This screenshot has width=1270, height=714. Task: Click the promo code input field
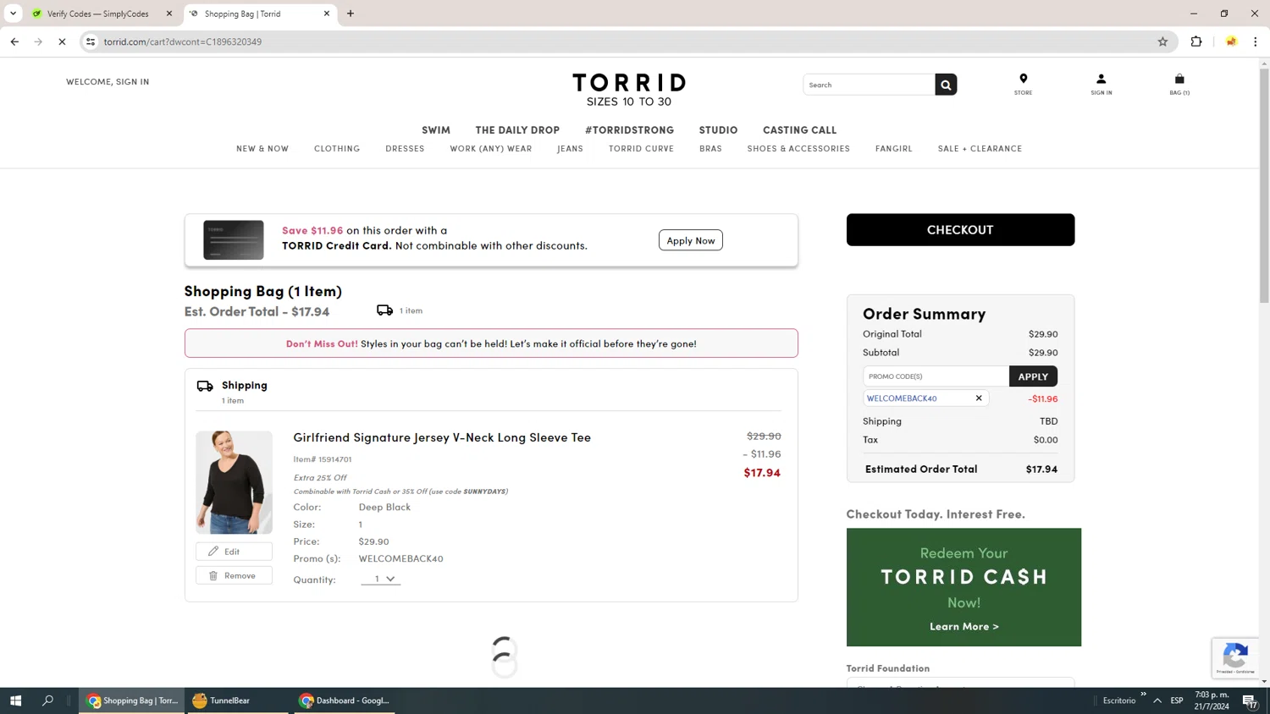[x=936, y=376]
